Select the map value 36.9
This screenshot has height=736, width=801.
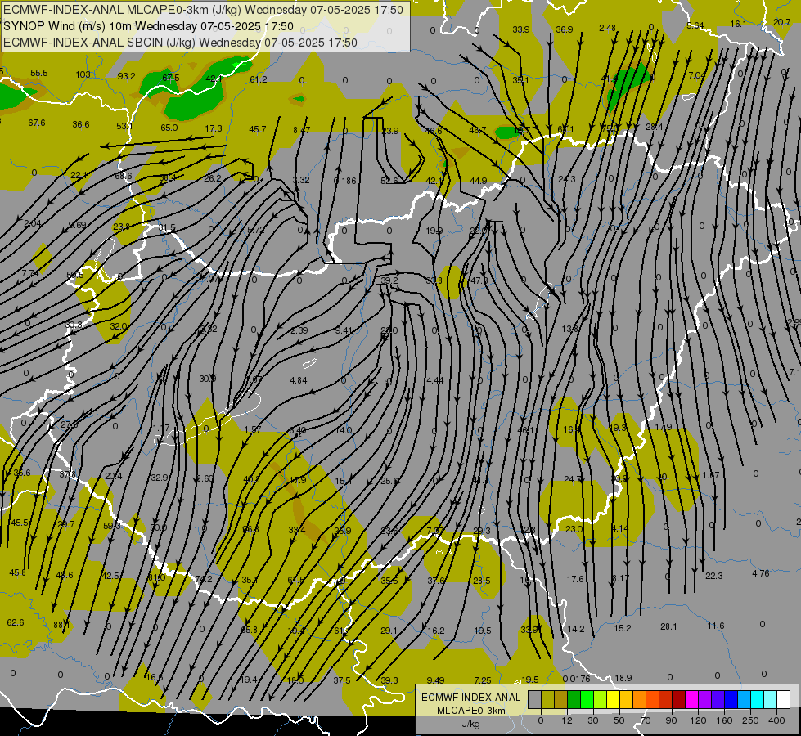[564, 29]
